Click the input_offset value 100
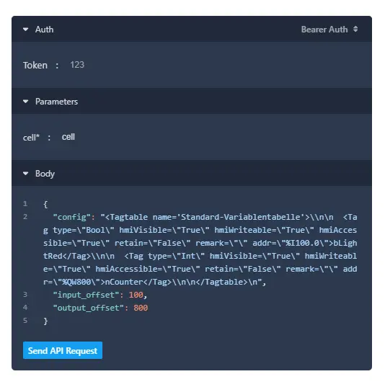This screenshot has width=385, height=387. (x=136, y=295)
